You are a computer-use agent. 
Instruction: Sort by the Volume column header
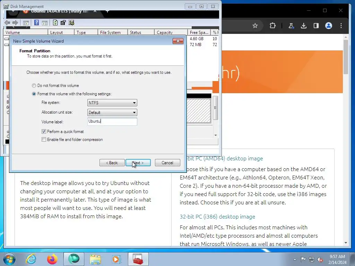26,32
